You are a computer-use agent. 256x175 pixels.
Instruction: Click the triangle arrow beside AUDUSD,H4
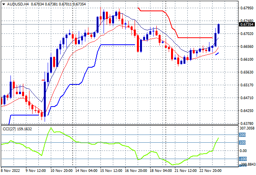pos(4,4)
